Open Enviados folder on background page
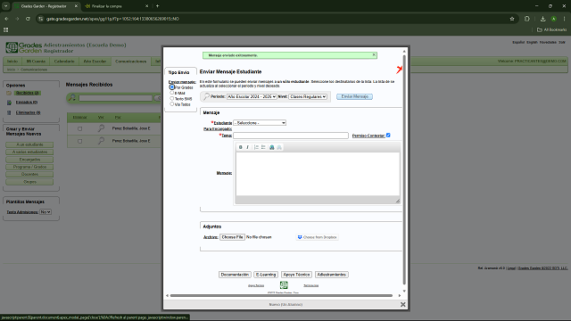The width and height of the screenshot is (571, 321). (27, 103)
